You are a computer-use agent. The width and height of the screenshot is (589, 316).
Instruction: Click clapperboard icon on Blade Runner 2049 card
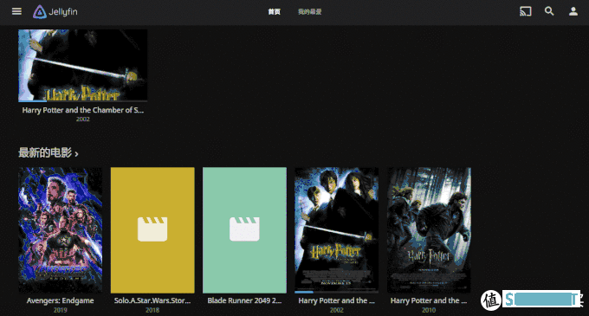(x=244, y=229)
